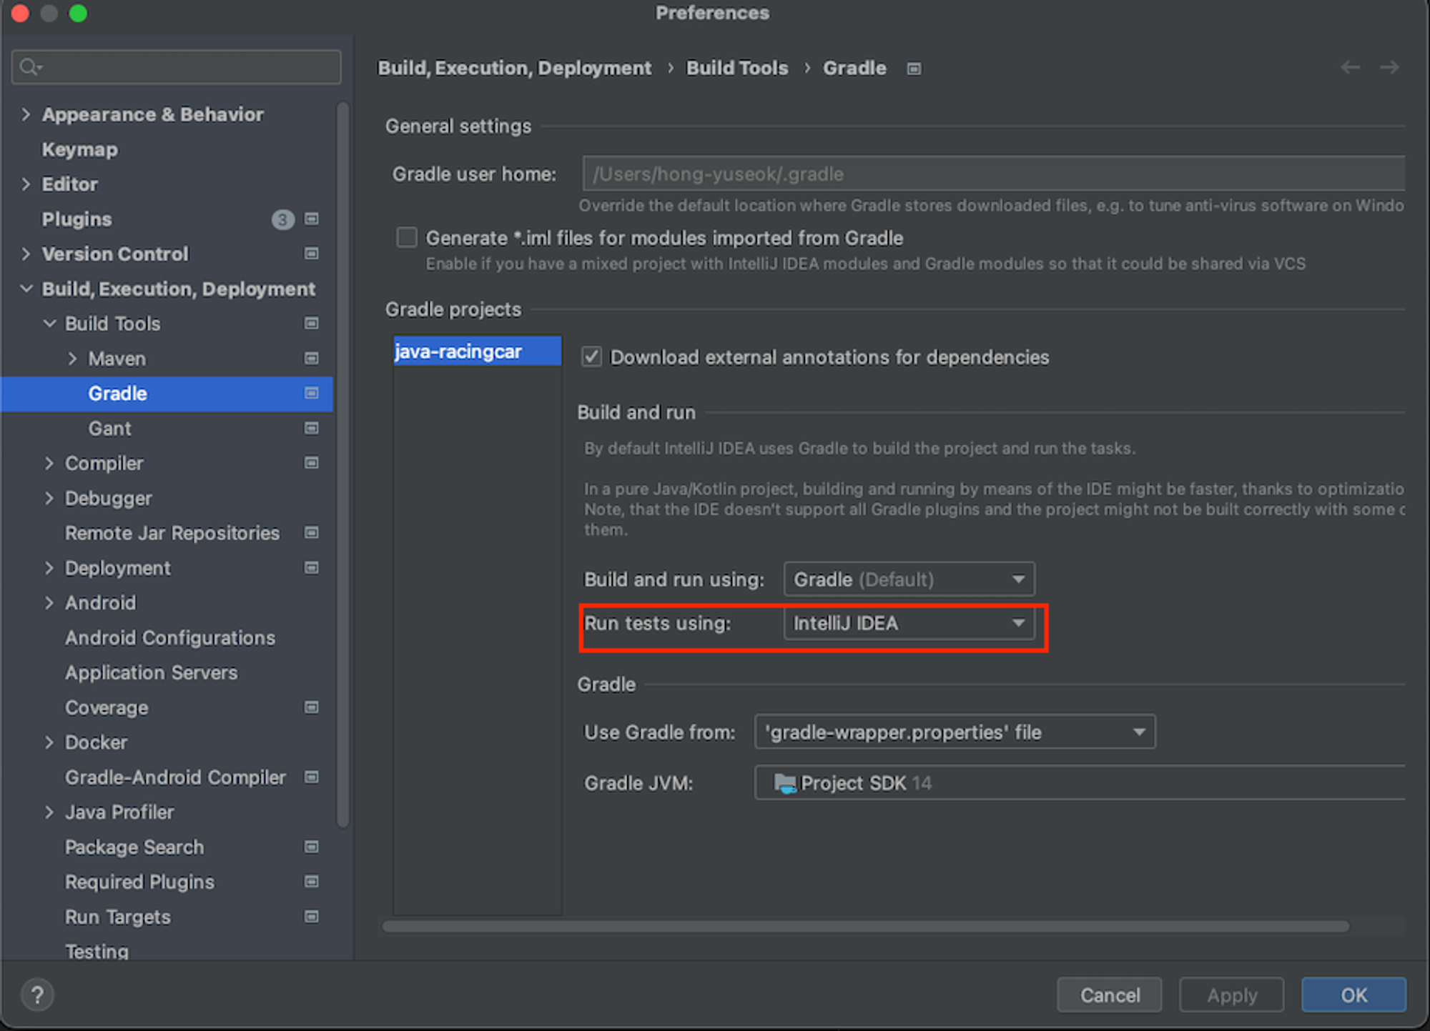
Task: Open help with the question mark button
Action: pyautogui.click(x=37, y=995)
